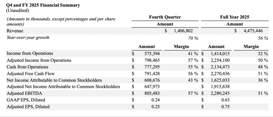
Task: Click the (Unaudited) subtitle text
Action: coord(17,11)
